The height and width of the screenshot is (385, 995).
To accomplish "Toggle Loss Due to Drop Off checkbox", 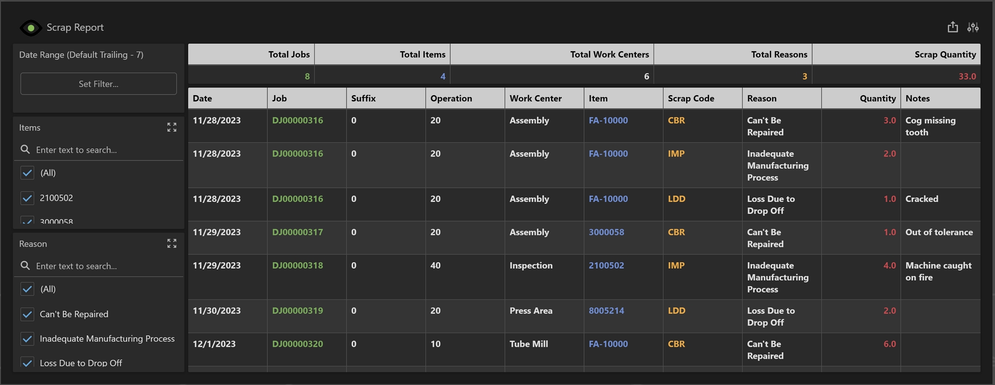I will point(27,363).
